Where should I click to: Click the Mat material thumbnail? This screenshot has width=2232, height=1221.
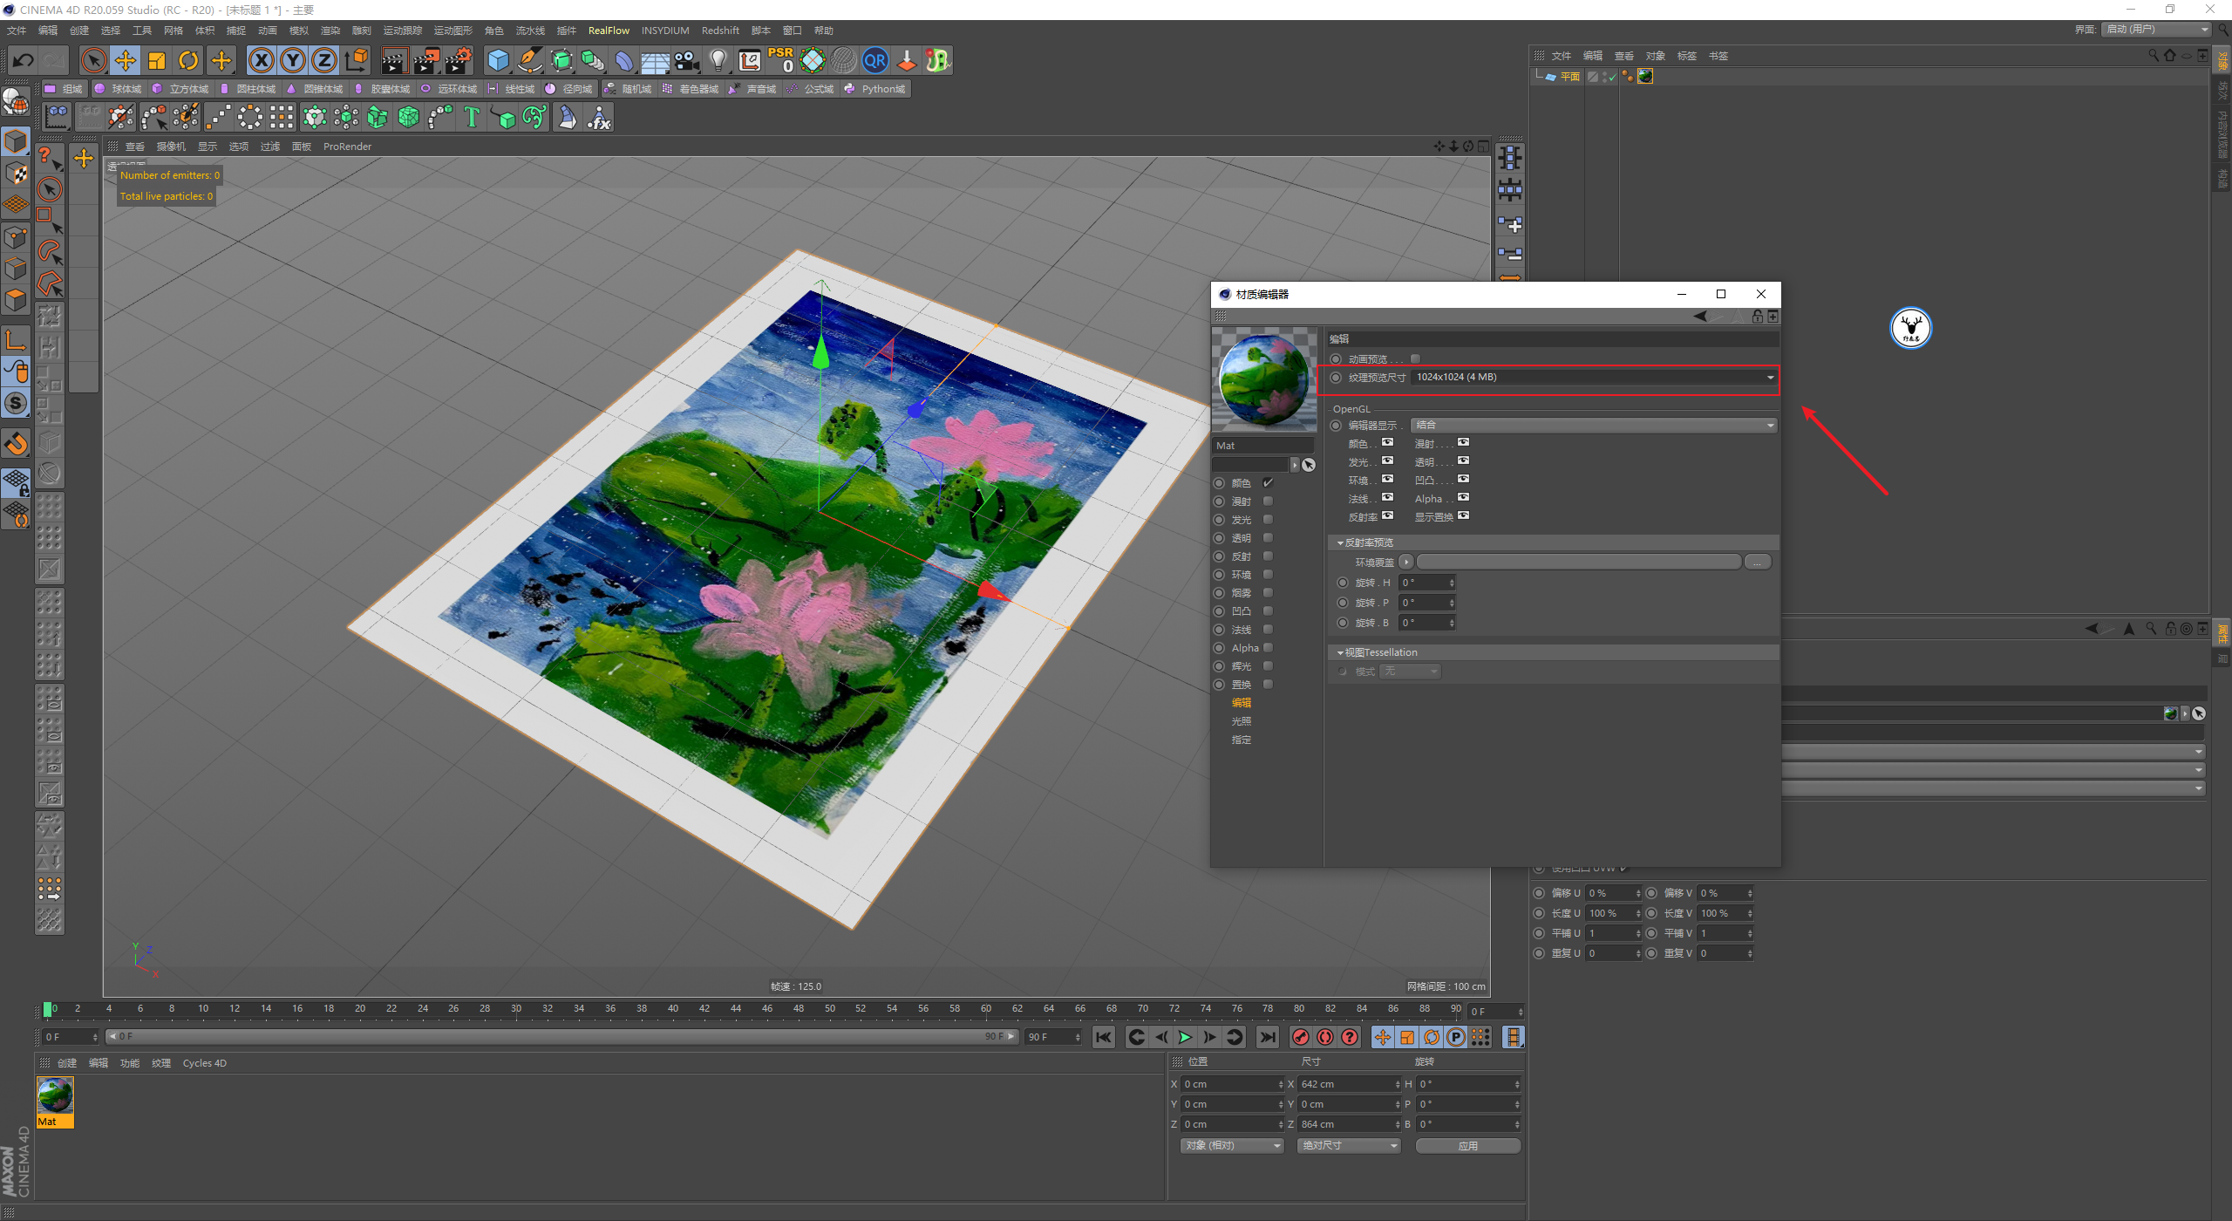[55, 1096]
